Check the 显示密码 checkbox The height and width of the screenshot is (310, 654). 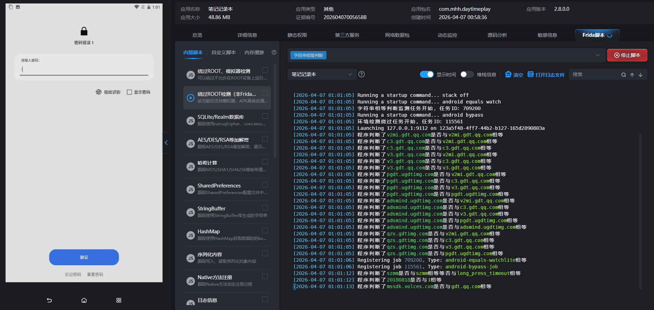click(x=130, y=92)
